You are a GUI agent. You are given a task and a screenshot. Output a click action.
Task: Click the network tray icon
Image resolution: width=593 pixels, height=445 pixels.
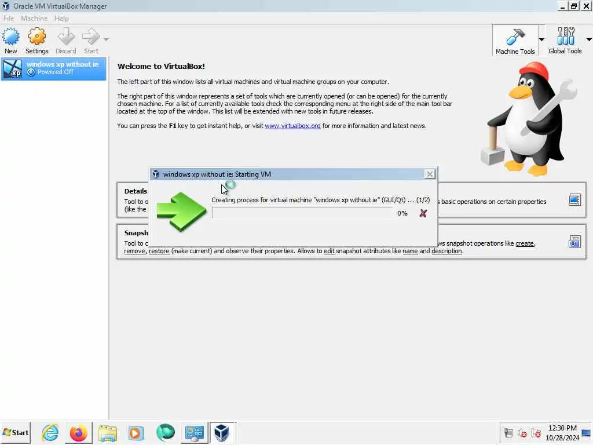coord(508,432)
